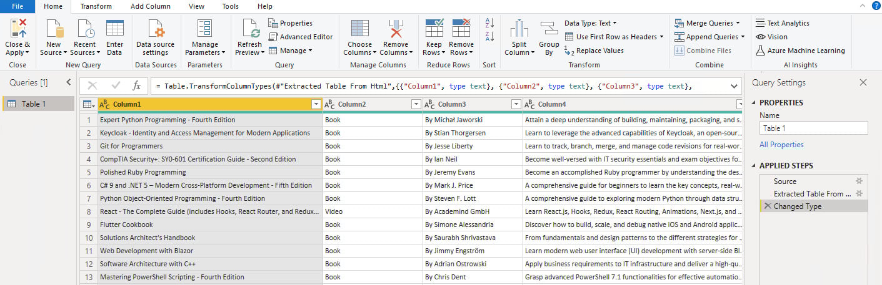Select the 'By Chris Dent' cell
The image size is (882, 285).
473,277
